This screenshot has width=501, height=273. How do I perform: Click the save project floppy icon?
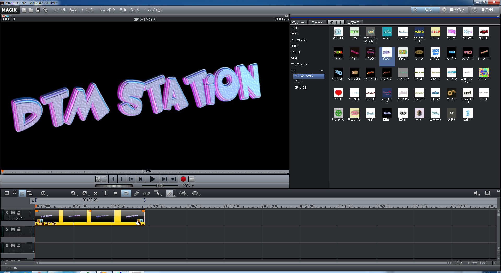pyautogui.click(x=38, y=10)
